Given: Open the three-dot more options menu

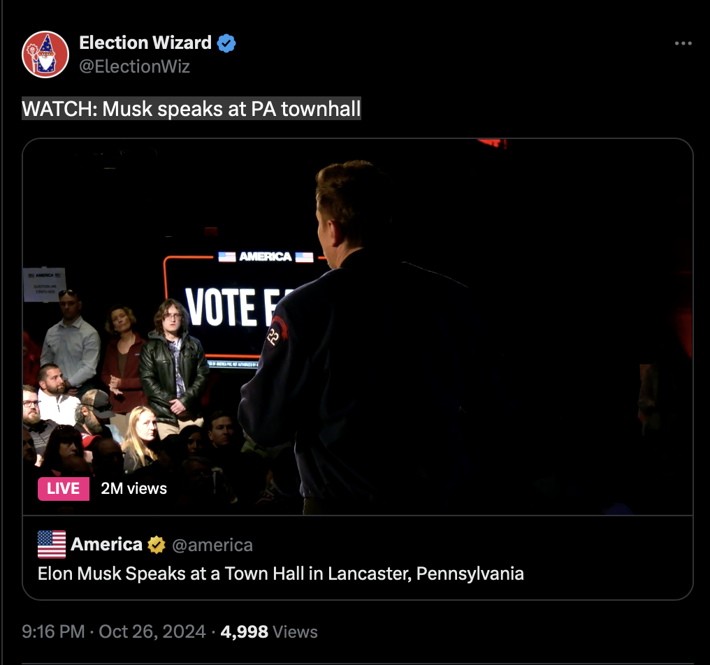Looking at the screenshot, I should pos(683,43).
